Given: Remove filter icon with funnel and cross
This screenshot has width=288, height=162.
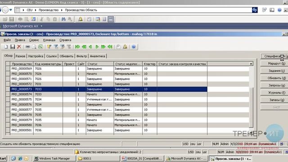Looking at the screenshot, I should tap(69, 47).
